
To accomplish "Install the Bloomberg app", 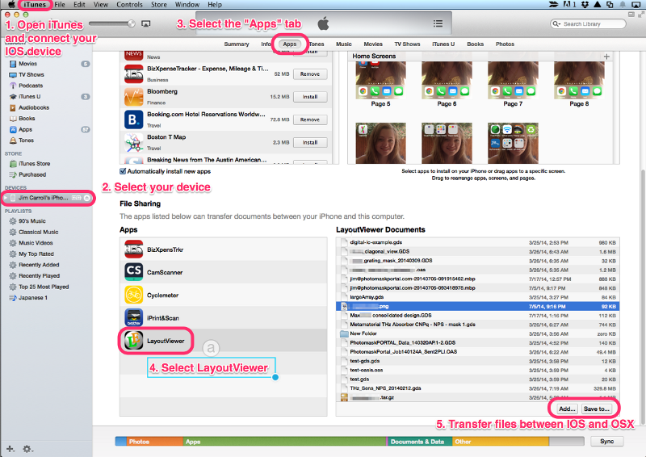I will click(310, 97).
